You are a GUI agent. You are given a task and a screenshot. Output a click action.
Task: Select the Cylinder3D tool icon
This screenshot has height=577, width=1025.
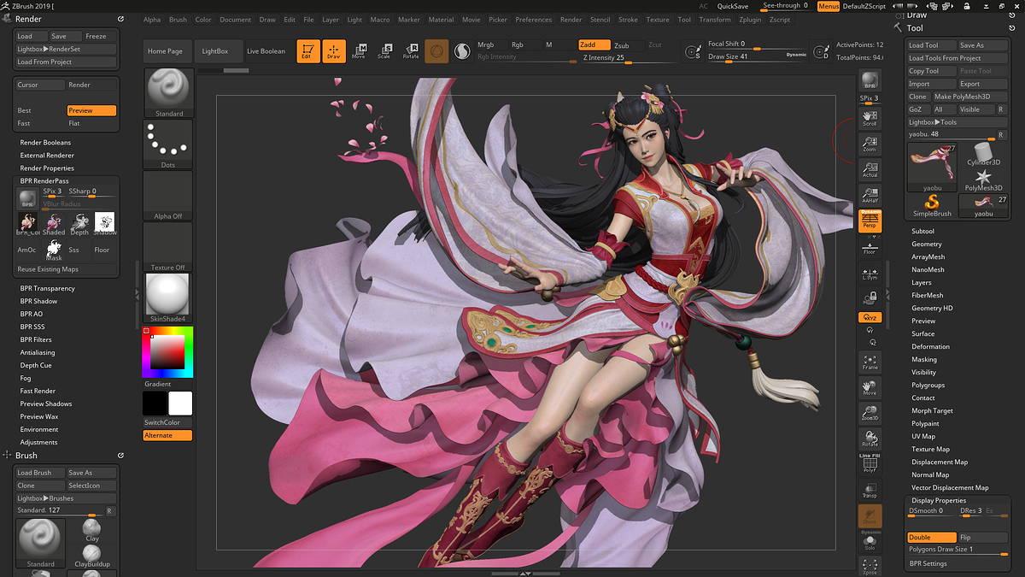[x=983, y=155]
